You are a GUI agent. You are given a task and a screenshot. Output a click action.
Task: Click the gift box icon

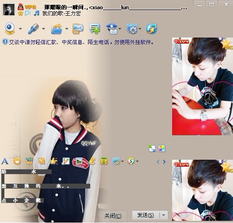click(x=104, y=161)
